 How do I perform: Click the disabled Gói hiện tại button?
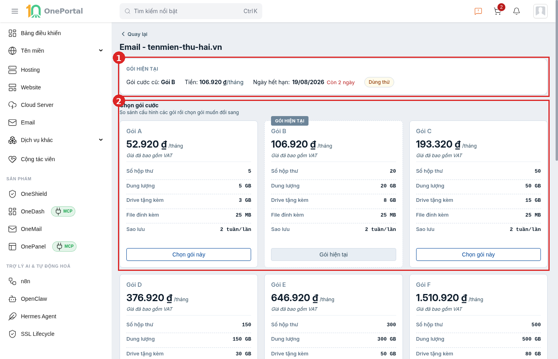pos(334,254)
